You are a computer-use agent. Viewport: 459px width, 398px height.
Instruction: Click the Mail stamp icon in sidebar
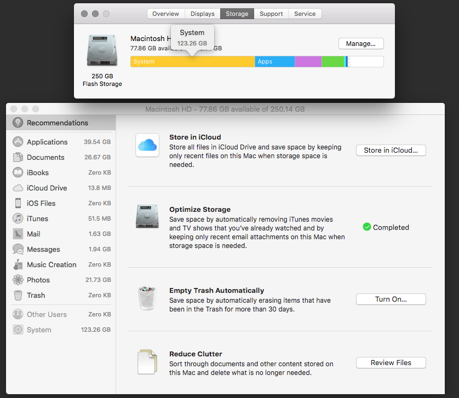[x=18, y=234]
